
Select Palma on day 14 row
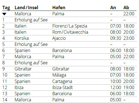[x=58, y=100]
